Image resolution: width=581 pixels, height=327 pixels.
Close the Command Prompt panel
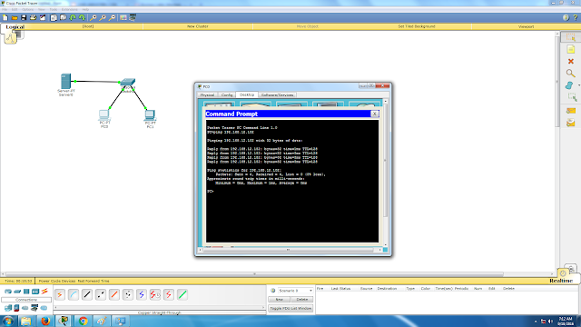coord(374,114)
